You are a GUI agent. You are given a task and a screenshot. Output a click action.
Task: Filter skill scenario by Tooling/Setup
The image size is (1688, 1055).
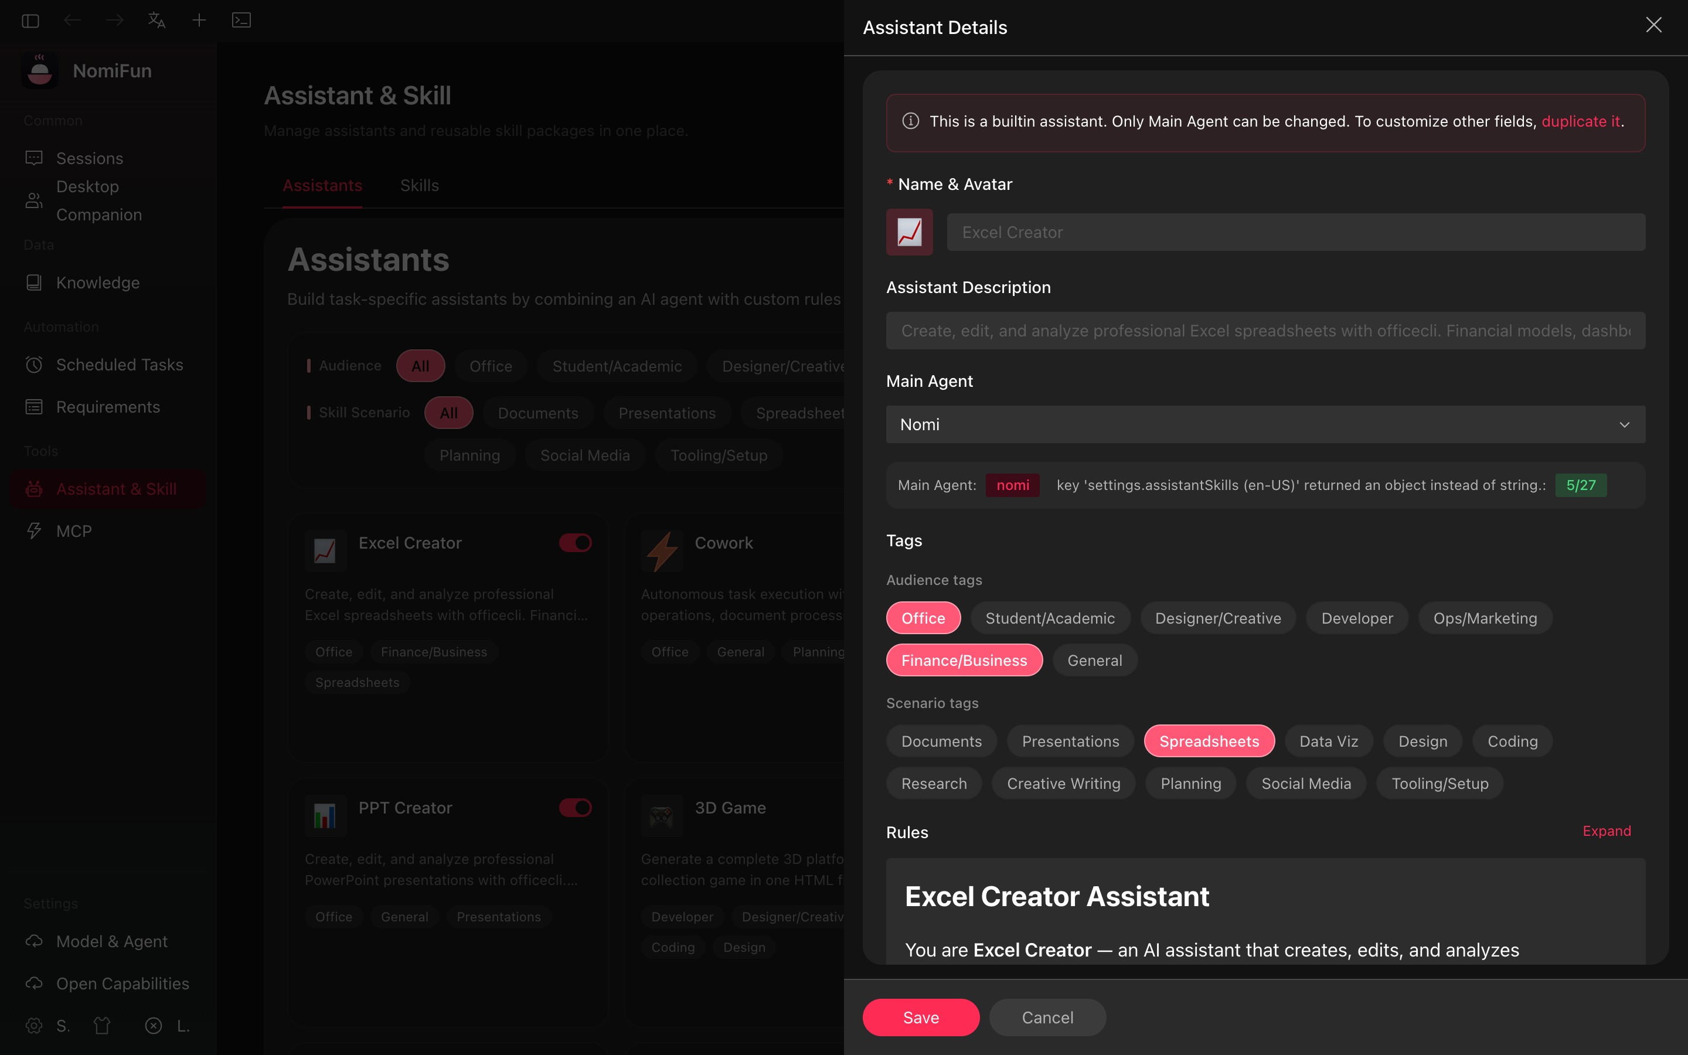(719, 455)
